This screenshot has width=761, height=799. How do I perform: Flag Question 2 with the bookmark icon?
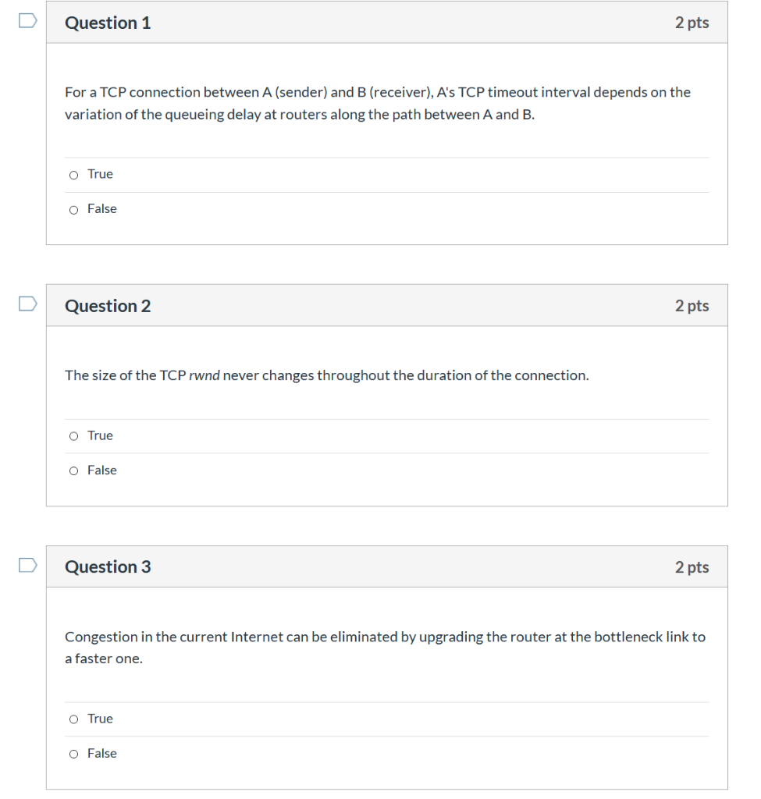pyautogui.click(x=27, y=304)
